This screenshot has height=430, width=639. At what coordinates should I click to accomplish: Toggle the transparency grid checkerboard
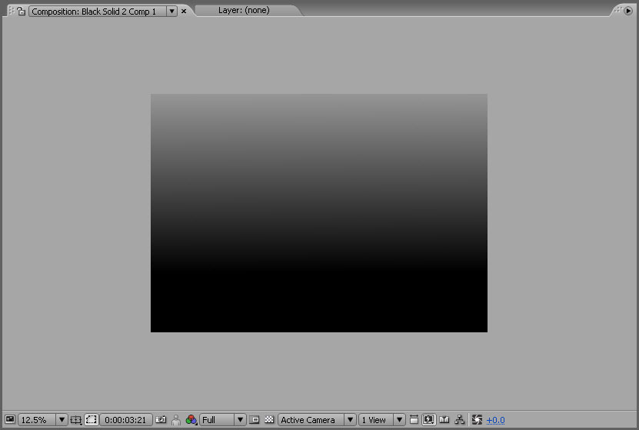click(x=269, y=419)
